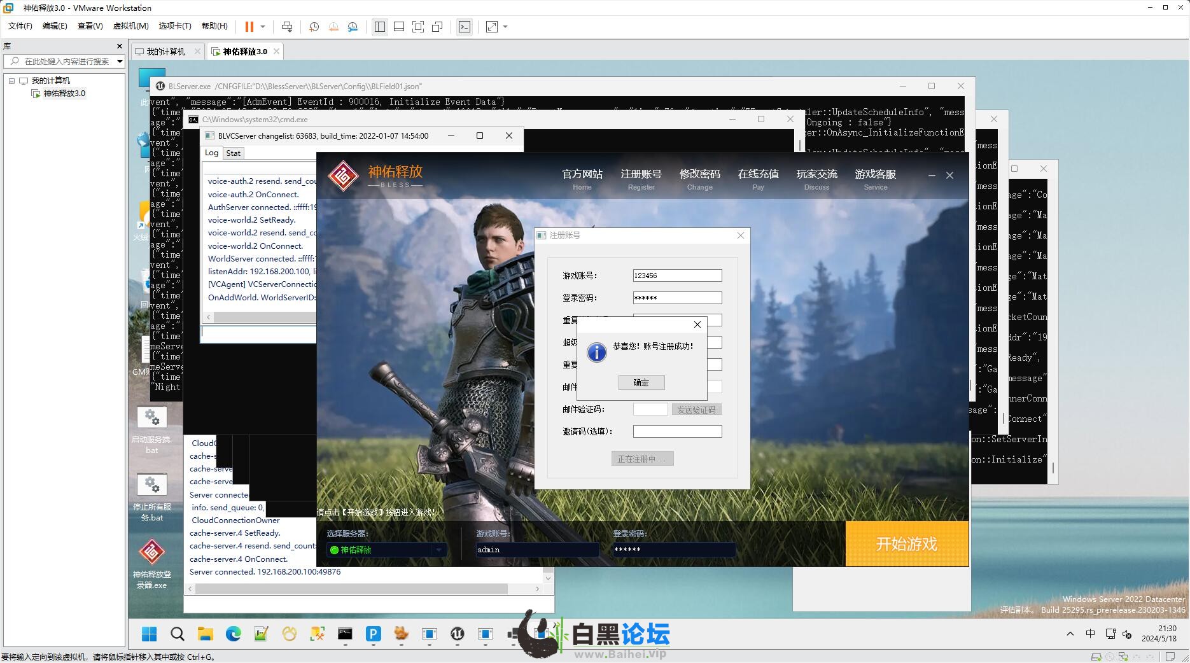The height and width of the screenshot is (663, 1190).
Task: Click the send Ctrl+Alt+Del toolbar icon
Action: click(x=287, y=27)
